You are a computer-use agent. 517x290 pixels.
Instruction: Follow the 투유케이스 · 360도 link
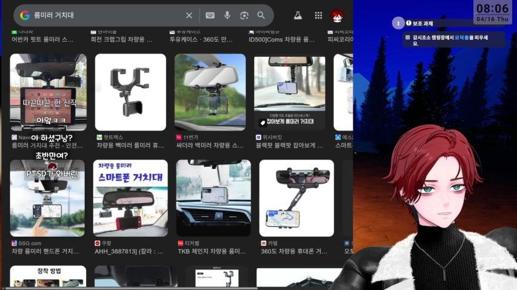tap(201, 39)
